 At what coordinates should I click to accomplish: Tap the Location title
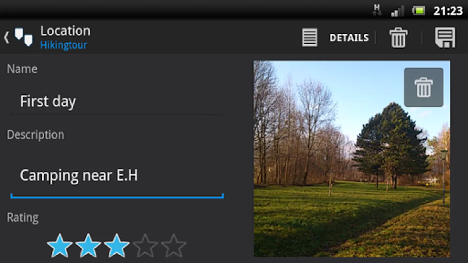coord(65,31)
